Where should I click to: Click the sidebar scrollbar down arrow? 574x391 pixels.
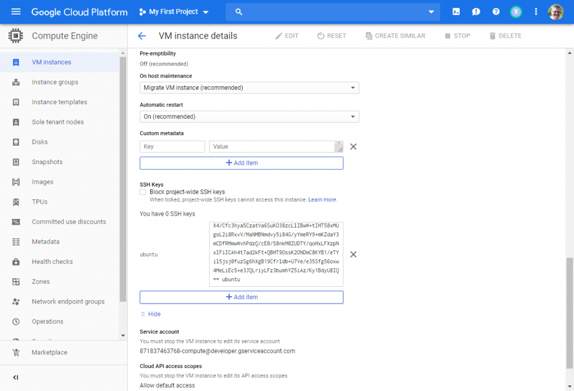(x=123, y=336)
